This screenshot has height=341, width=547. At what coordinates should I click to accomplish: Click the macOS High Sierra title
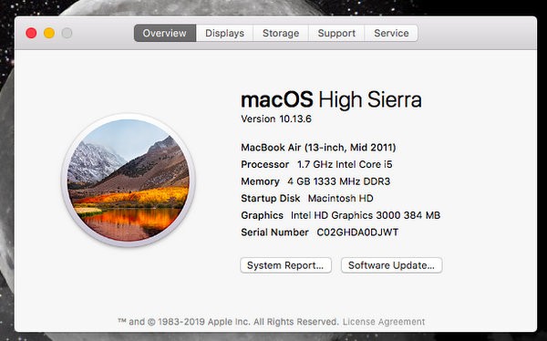[x=332, y=99]
